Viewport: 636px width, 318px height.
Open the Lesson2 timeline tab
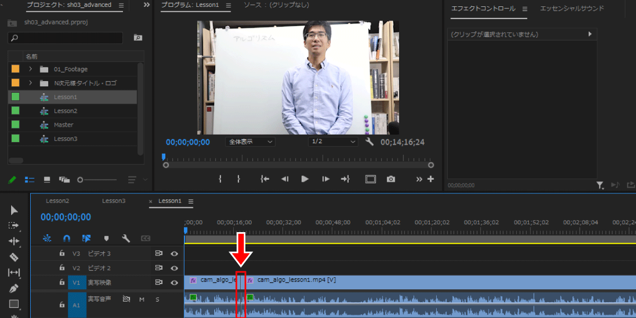pyautogui.click(x=57, y=201)
